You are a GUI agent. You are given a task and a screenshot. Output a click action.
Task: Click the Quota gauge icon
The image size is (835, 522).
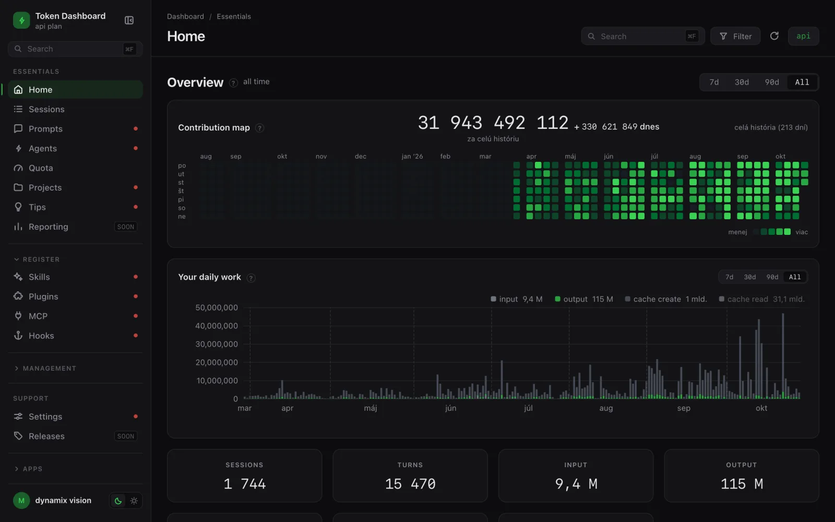tap(18, 168)
